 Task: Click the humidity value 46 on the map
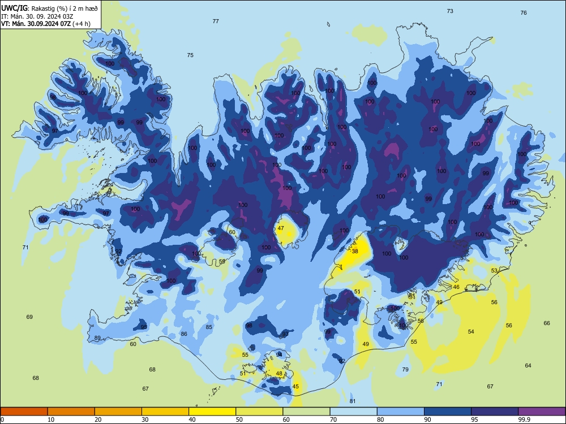click(456, 287)
